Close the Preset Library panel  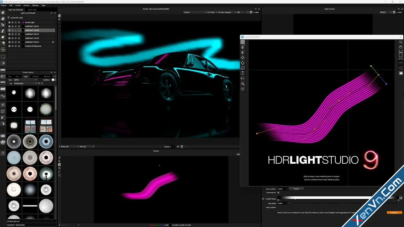click(55, 72)
